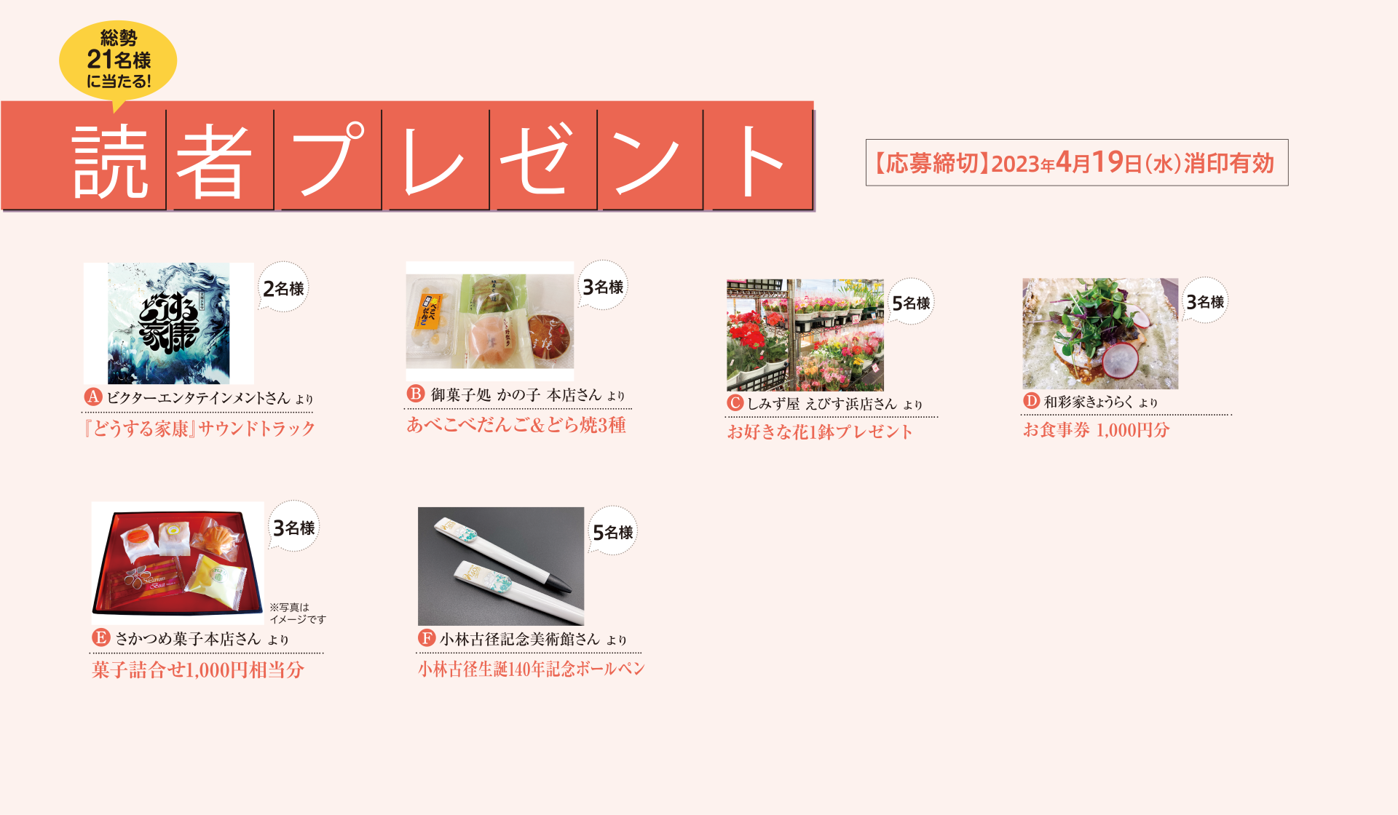The image size is (1398, 815).
Task: Click the circled C icon for Shimizuya
Action: click(x=735, y=402)
